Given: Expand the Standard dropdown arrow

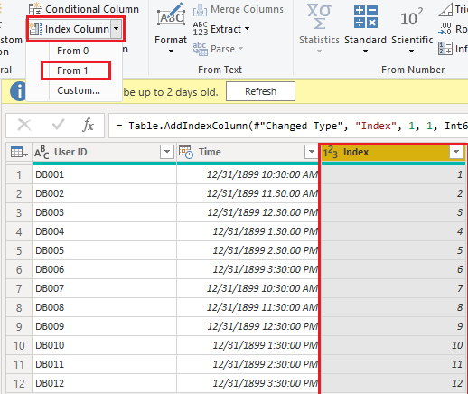Looking at the screenshot, I should (365, 52).
